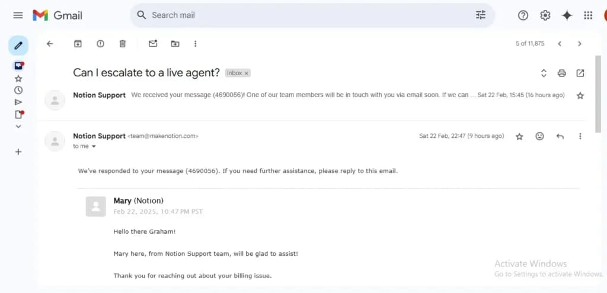Mark conversation as unread

pos(153,44)
